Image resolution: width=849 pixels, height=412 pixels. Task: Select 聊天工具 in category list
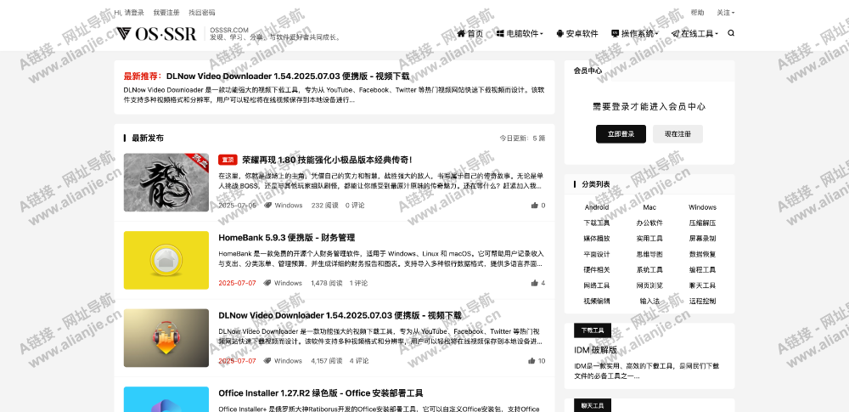click(x=702, y=285)
